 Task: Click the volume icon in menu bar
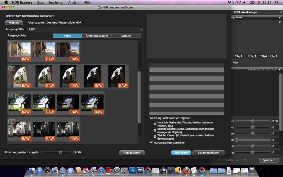coord(245,2)
